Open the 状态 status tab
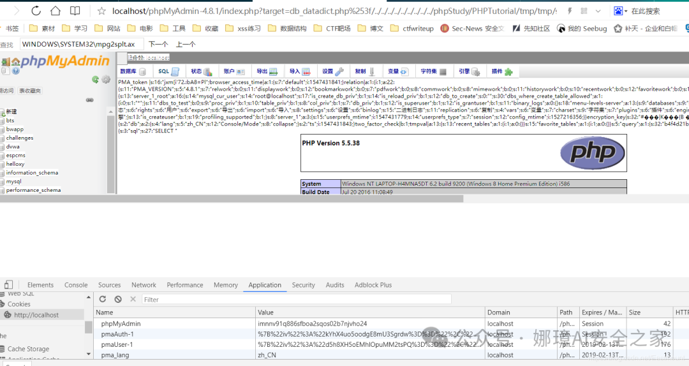 pos(201,71)
